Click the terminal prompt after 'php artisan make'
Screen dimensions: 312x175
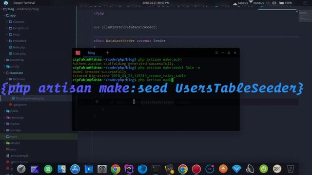(172, 80)
